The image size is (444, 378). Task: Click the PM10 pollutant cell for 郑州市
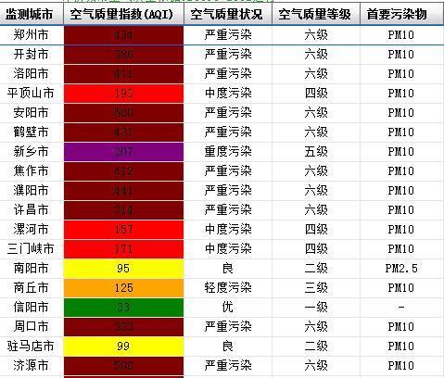pyautogui.click(x=401, y=35)
